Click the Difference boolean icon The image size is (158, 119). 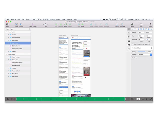[x=106, y=24]
